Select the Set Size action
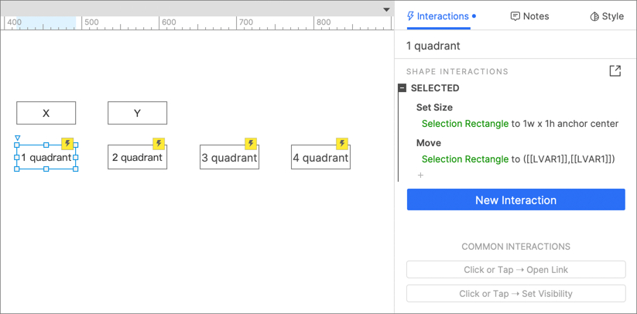This screenshot has height=314, width=637. click(434, 108)
